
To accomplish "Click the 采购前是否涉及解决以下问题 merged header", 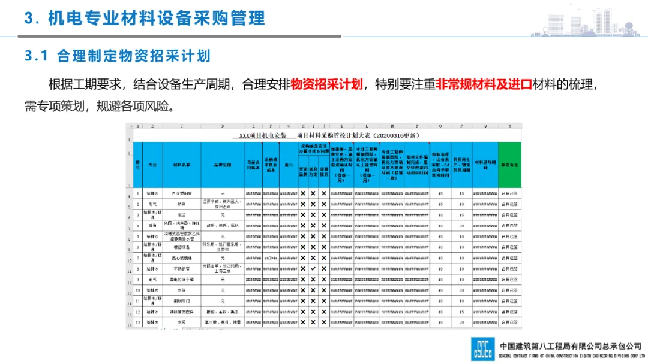I will click(314, 149).
